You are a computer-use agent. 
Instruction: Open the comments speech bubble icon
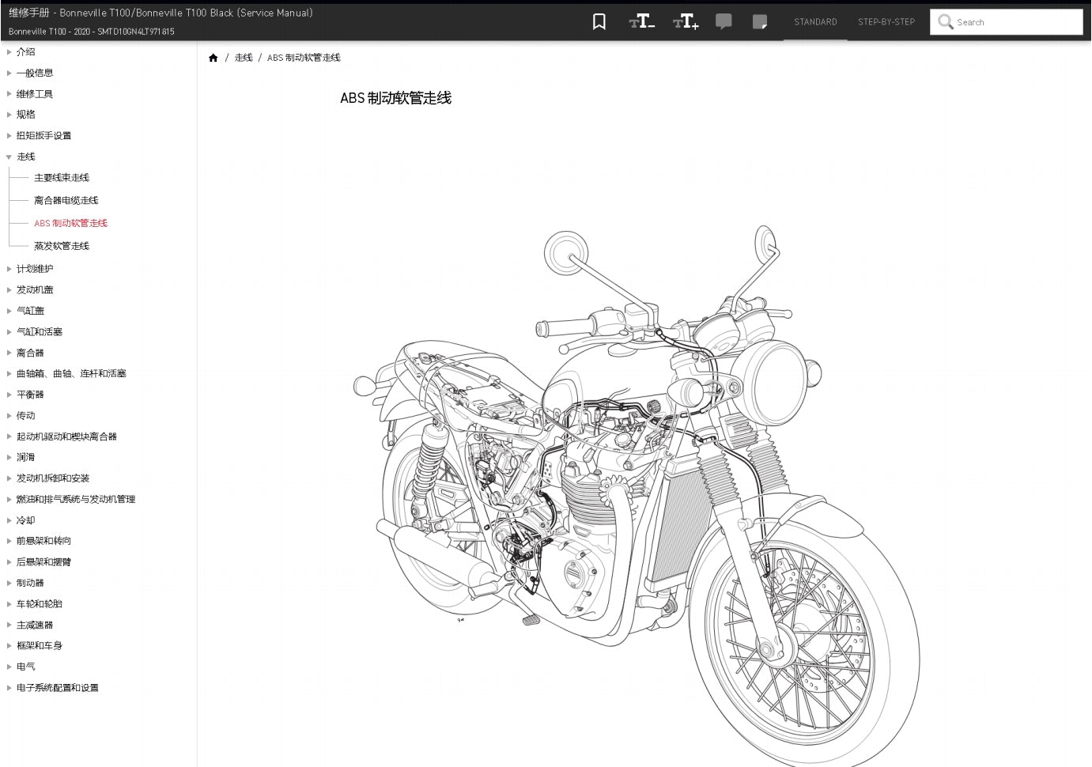724,21
